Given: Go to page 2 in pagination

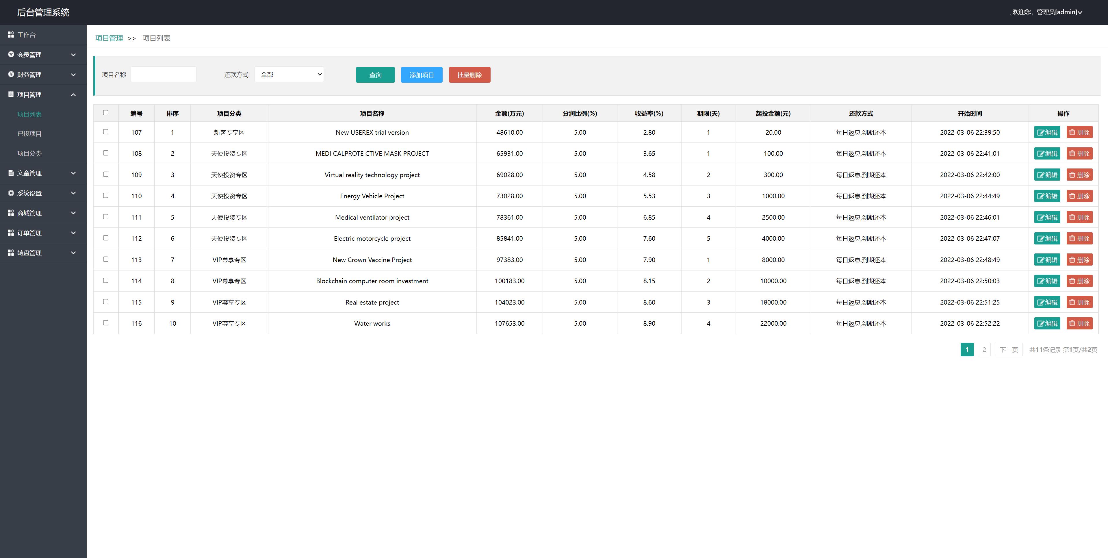Looking at the screenshot, I should pyautogui.click(x=984, y=349).
